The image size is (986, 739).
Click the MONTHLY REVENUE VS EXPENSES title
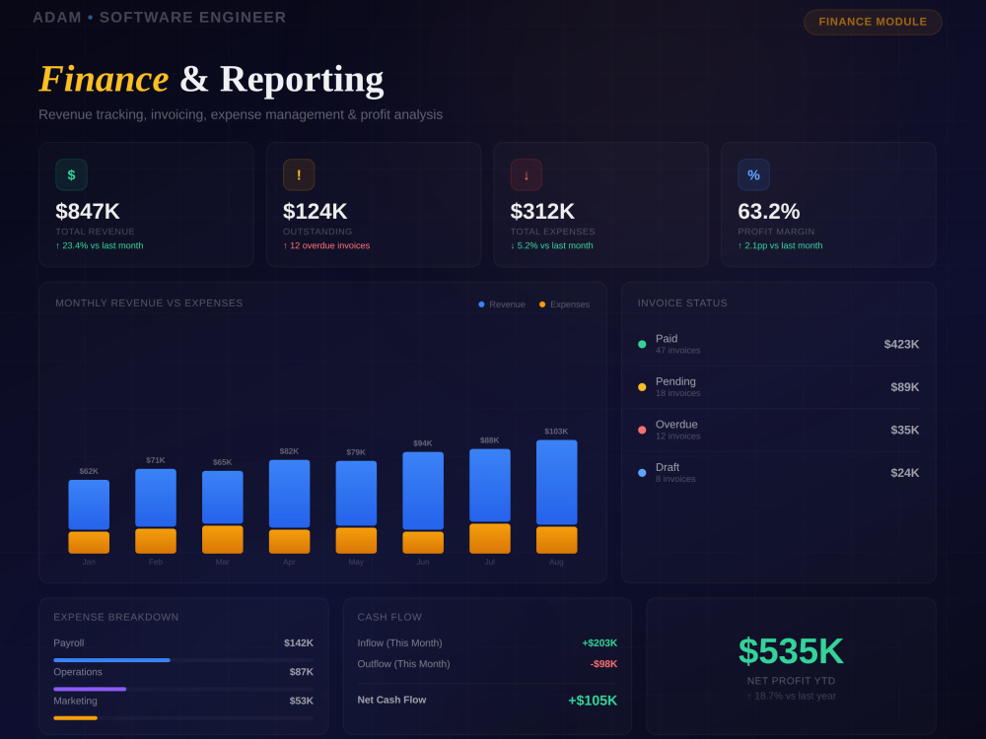pos(149,302)
